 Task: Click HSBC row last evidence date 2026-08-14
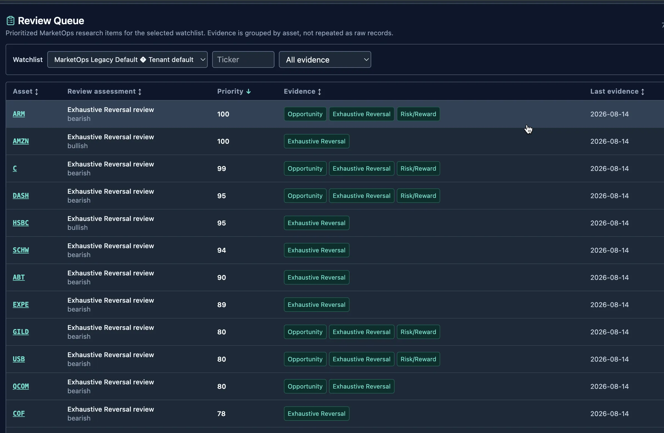click(x=609, y=223)
